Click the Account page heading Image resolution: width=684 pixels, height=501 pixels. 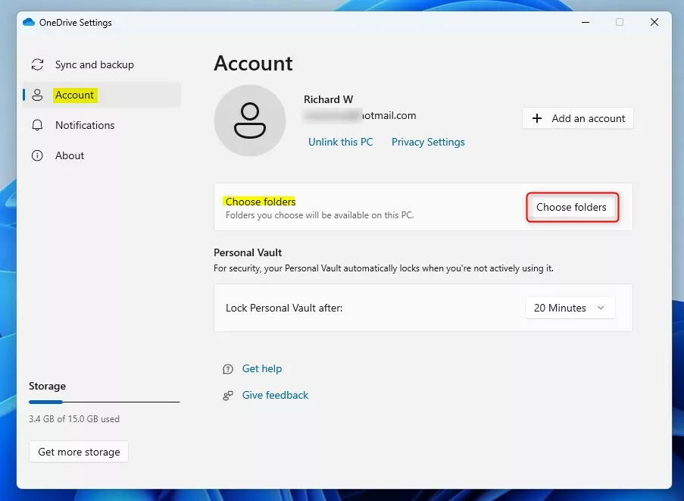[254, 63]
